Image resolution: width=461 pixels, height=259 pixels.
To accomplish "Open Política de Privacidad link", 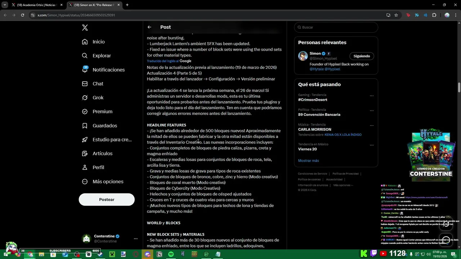I will [x=345, y=174].
